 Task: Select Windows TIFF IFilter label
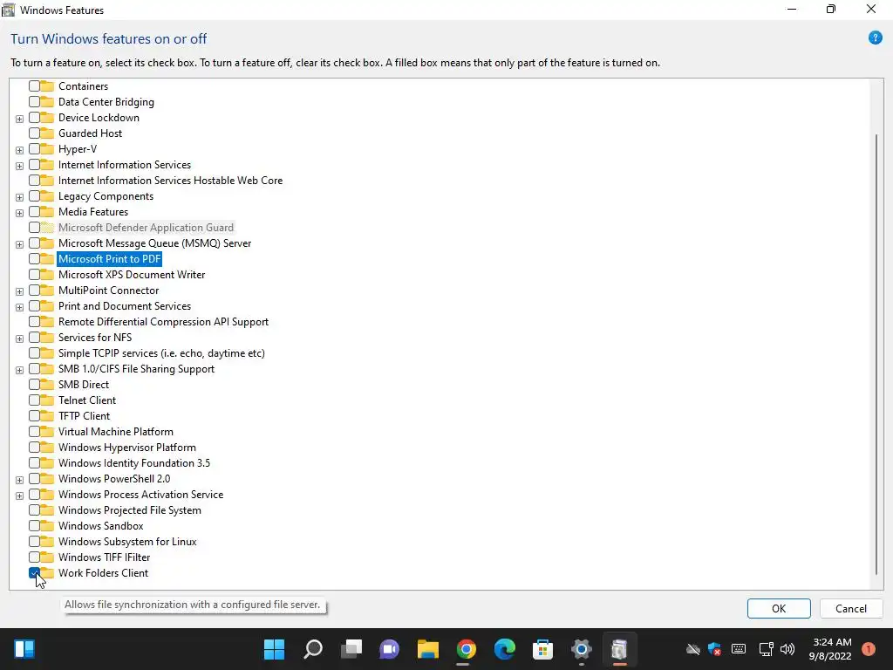tap(105, 557)
